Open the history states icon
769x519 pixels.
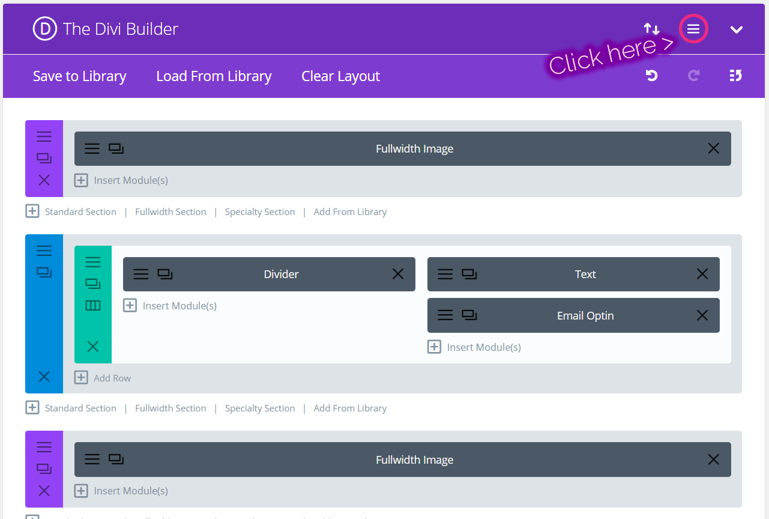tap(735, 76)
